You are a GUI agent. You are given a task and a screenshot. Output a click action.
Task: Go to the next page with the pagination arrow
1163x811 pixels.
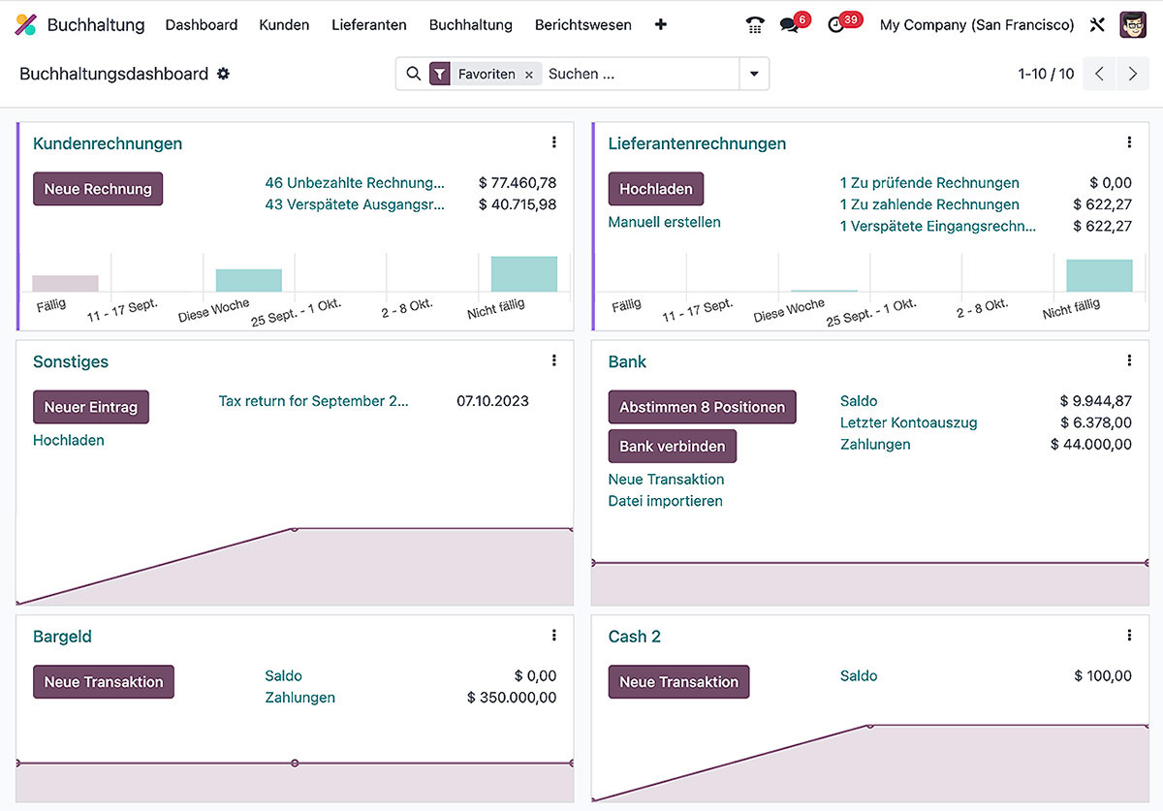pos(1132,74)
